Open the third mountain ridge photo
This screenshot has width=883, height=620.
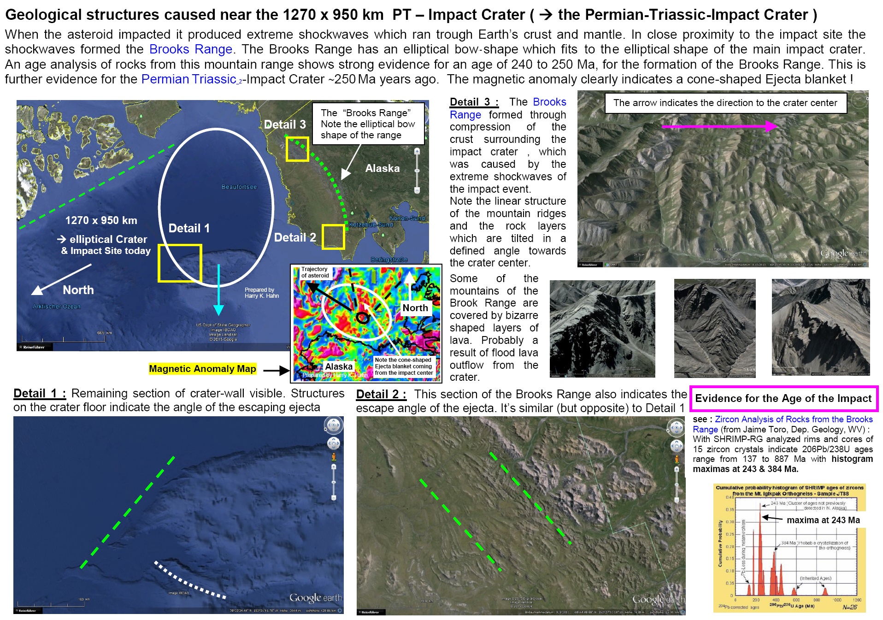pos(821,327)
